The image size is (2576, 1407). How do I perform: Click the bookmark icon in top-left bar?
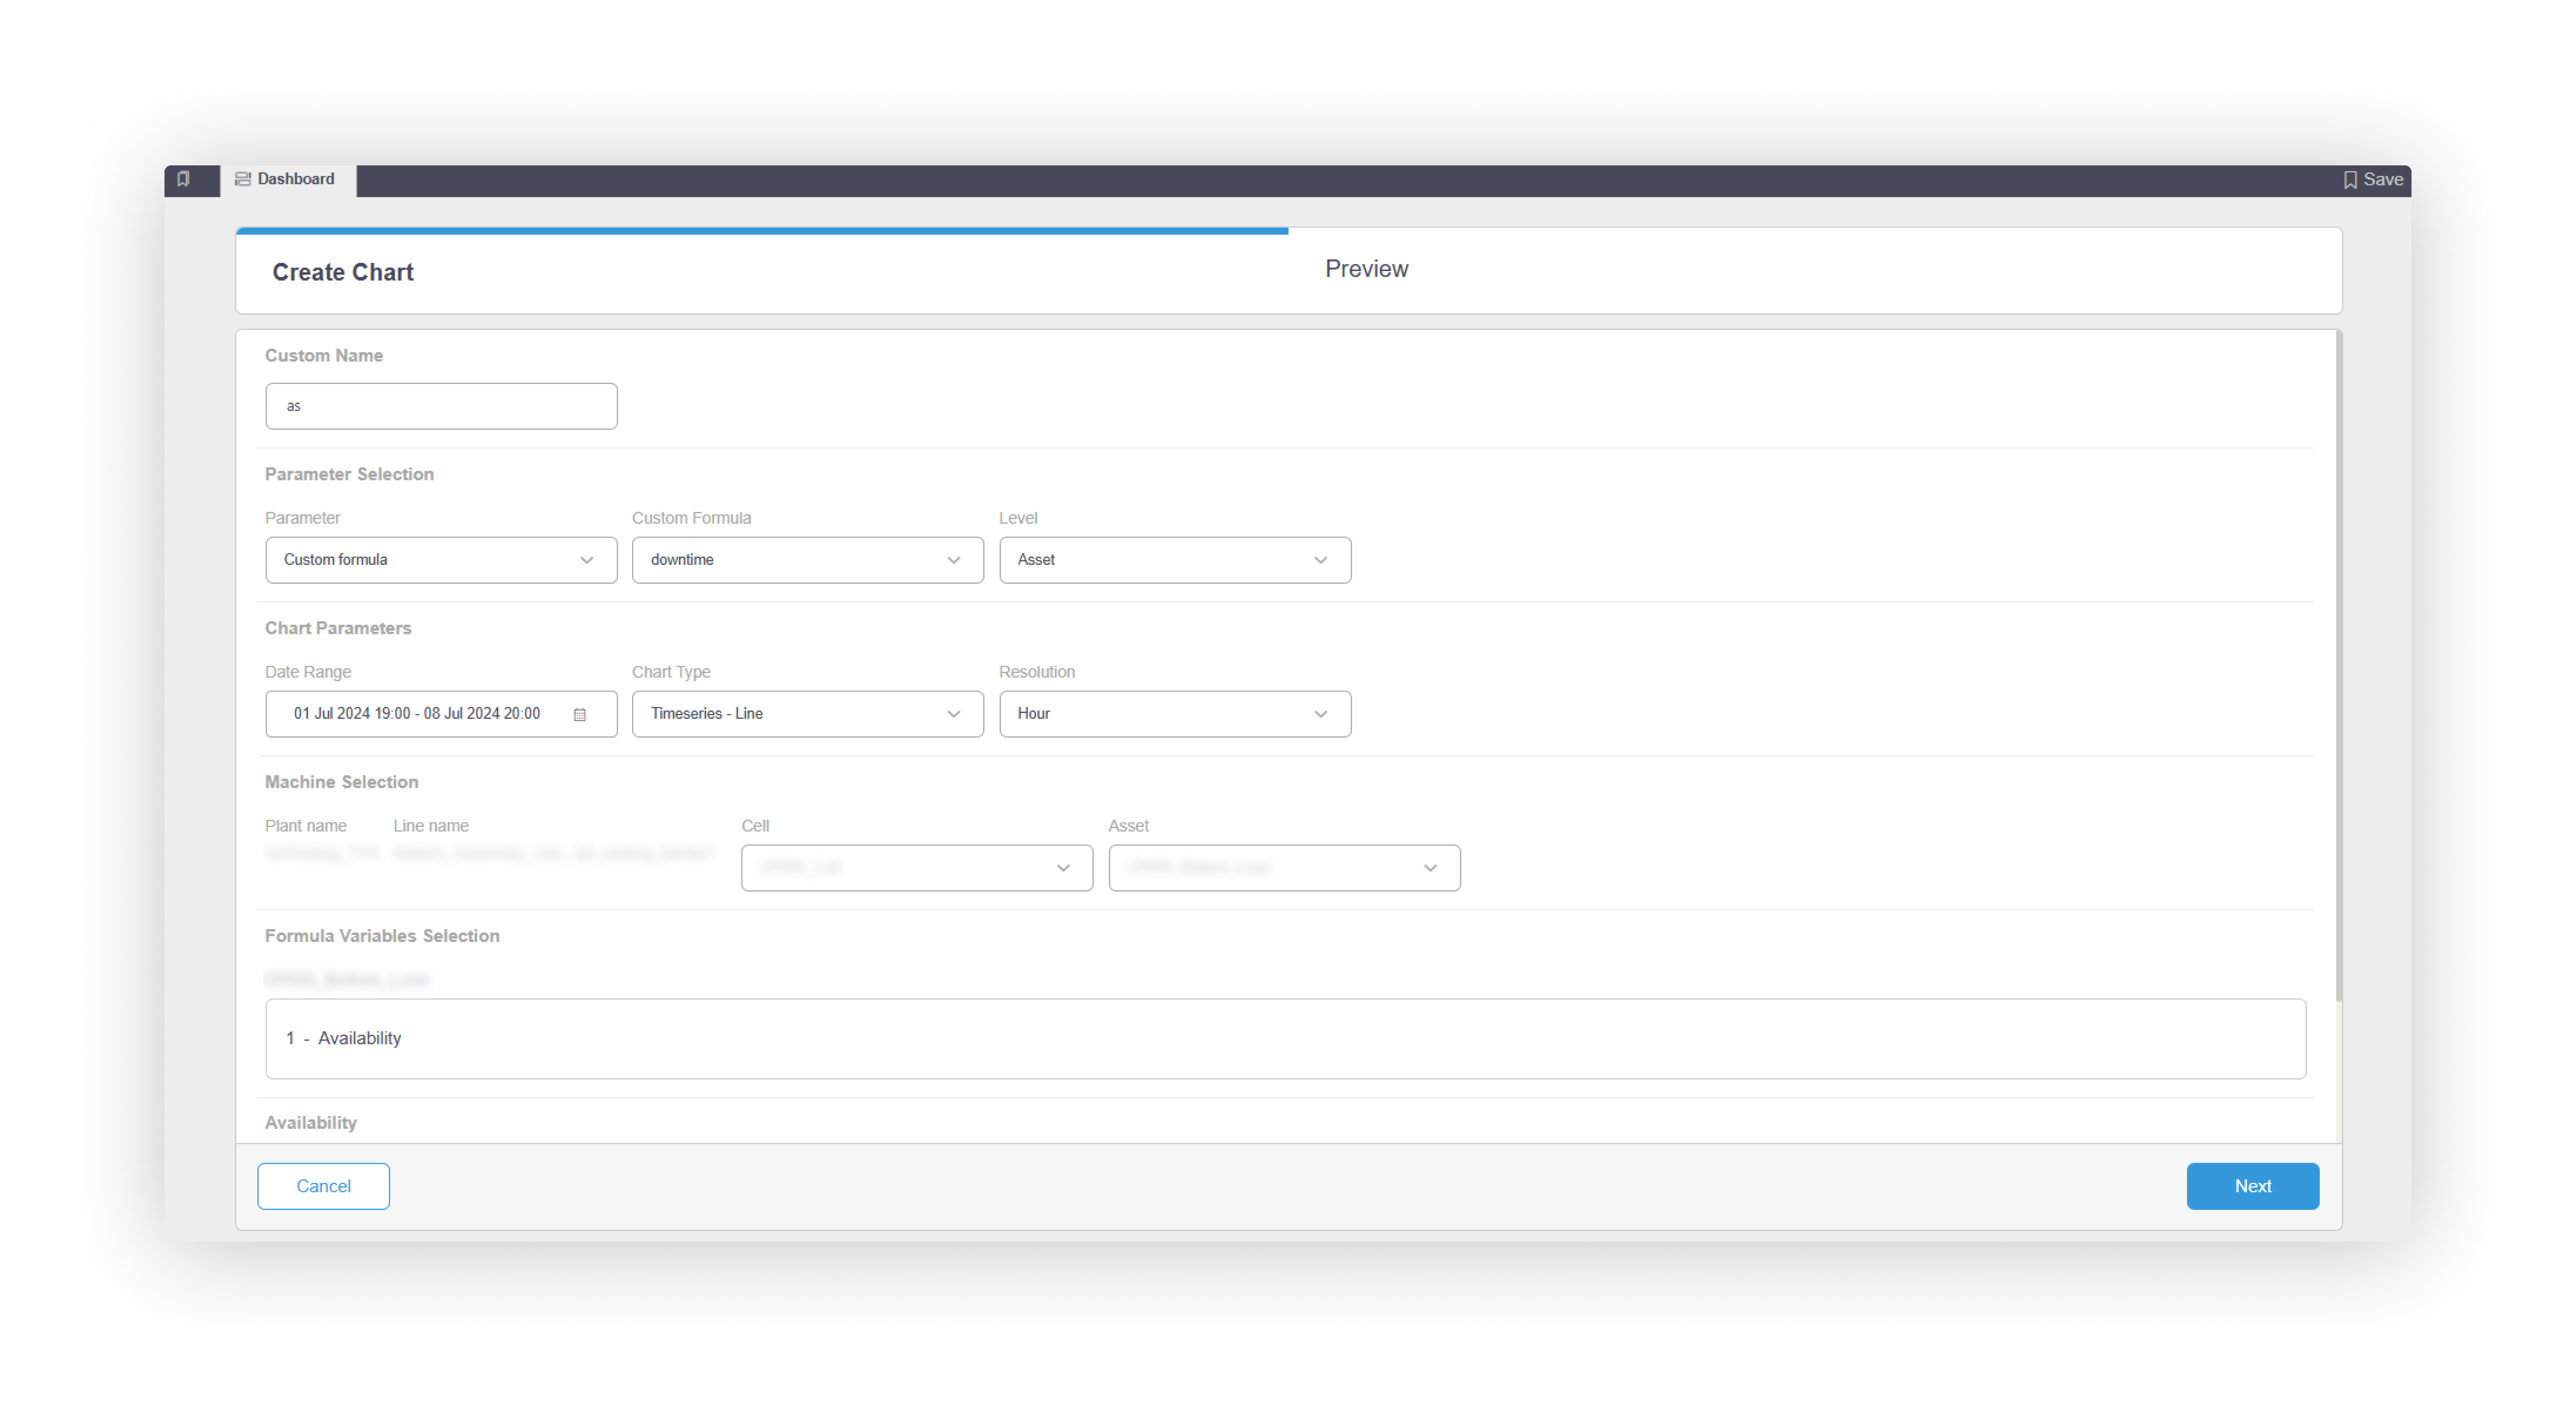coord(183,179)
